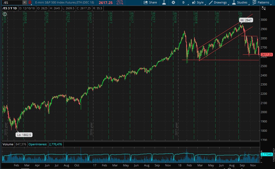The image size is (275, 169).
Task: Click the Share icon in the toolbar
Action: point(150,2)
